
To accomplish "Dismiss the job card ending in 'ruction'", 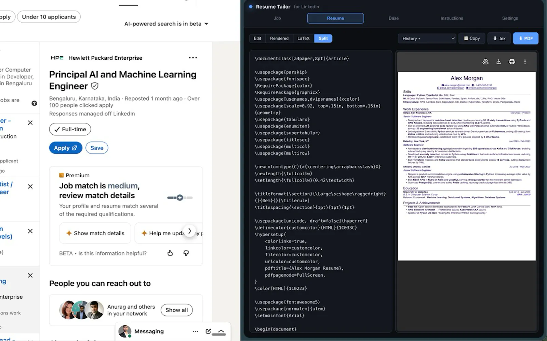I will pyautogui.click(x=30, y=123).
